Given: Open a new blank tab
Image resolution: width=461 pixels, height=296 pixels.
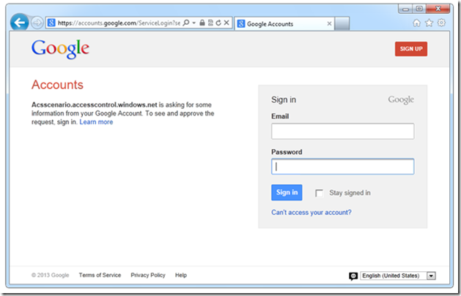Looking at the screenshot, I should (342, 23).
